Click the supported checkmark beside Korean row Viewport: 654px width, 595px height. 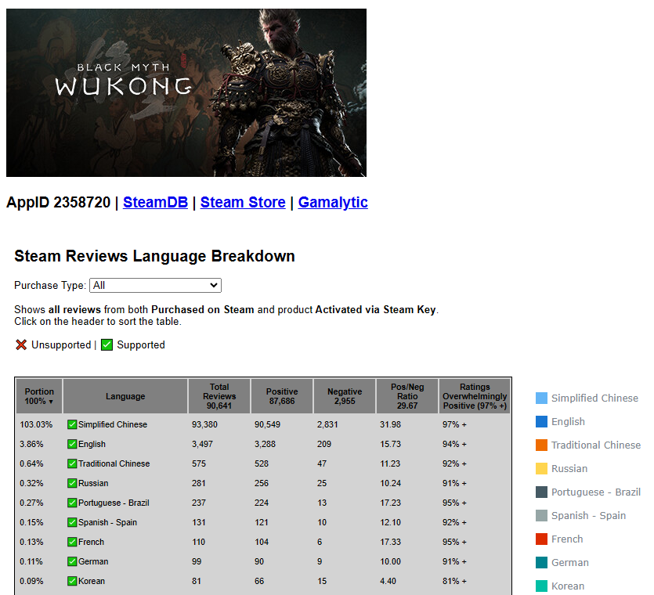tap(72, 581)
